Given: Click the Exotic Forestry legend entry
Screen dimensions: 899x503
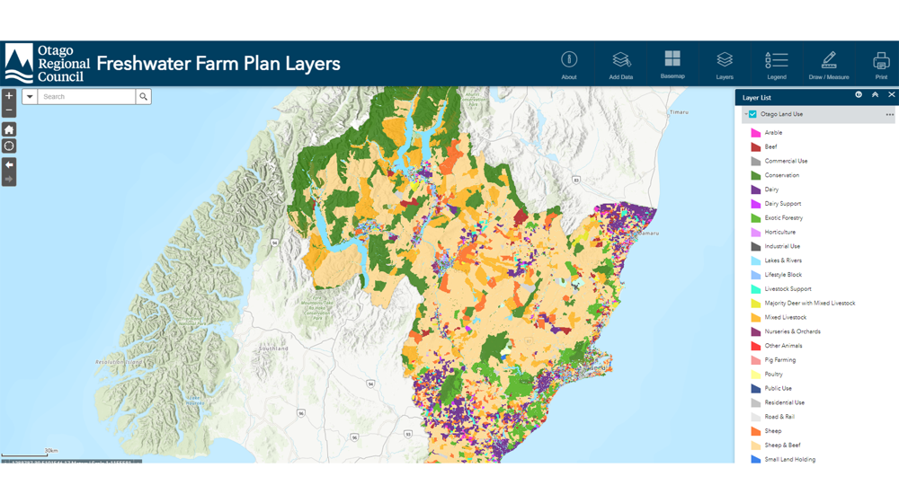Looking at the screenshot, I should click(x=783, y=217).
